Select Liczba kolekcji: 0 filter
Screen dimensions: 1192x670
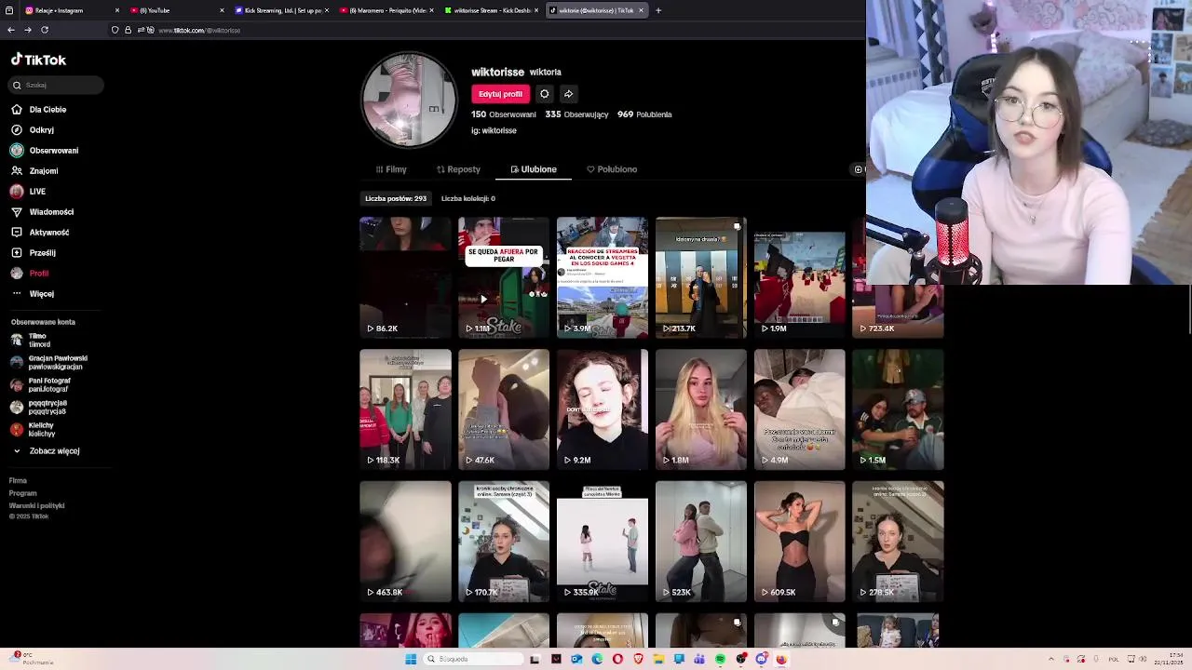tap(468, 198)
